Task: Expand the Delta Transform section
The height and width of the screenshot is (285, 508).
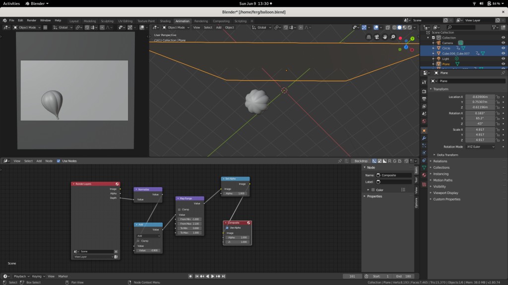Action: pos(447,155)
